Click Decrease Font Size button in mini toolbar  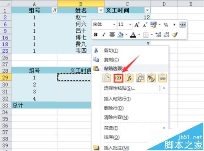145,25
